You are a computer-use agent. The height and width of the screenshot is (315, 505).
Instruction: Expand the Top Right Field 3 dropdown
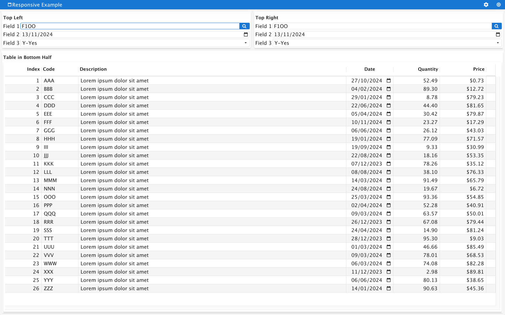click(x=498, y=43)
